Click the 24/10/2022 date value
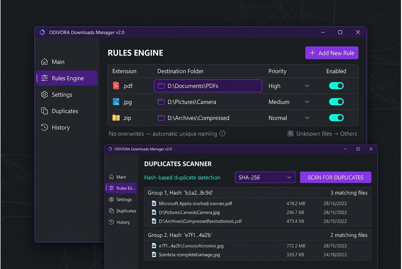402x269 pixels. (335, 254)
